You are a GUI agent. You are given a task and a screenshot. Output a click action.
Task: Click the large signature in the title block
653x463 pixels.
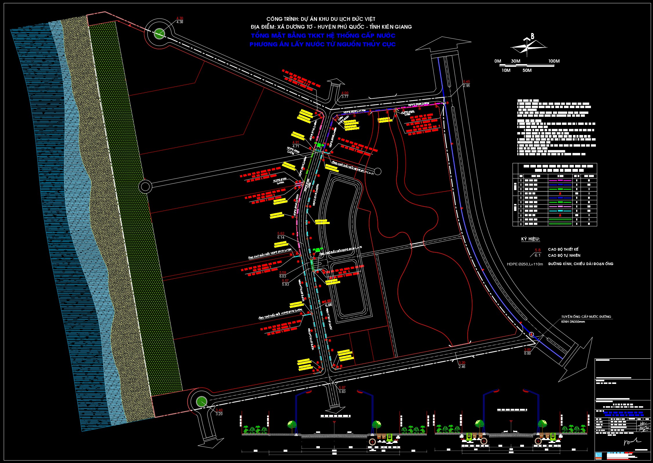(632, 442)
